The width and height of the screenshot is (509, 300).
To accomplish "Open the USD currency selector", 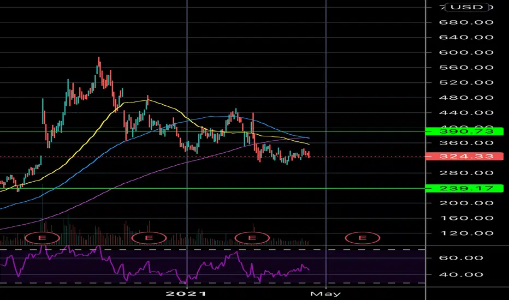I will point(467,7).
